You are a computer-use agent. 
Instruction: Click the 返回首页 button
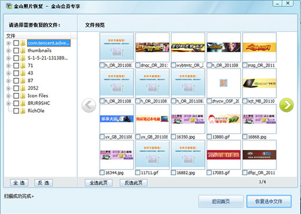coord(221,201)
